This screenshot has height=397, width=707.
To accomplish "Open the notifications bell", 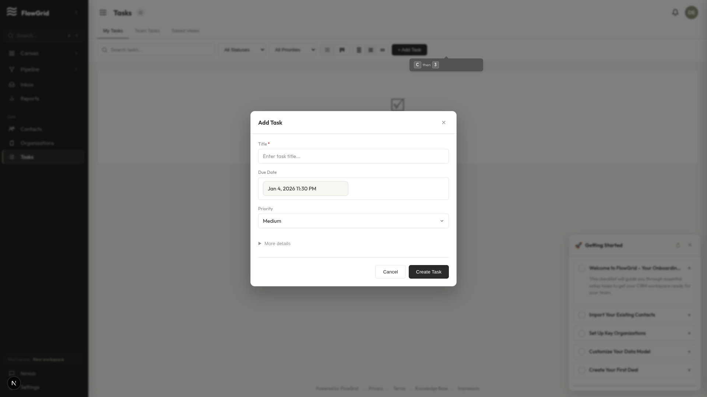I will click(x=675, y=12).
